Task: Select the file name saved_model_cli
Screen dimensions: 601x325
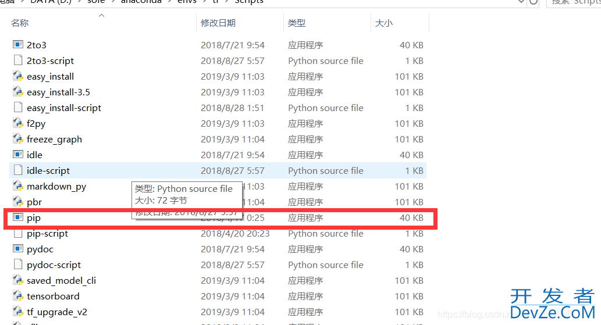Action: coord(61,281)
